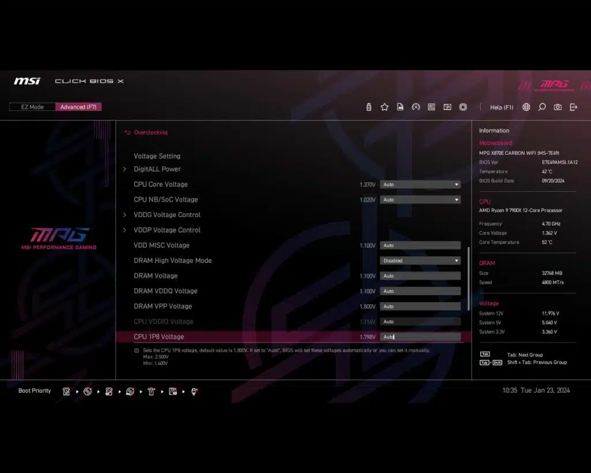Select DRAM High Voltage Mode label

[173, 260]
